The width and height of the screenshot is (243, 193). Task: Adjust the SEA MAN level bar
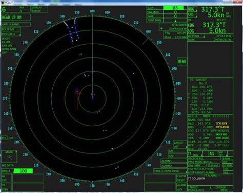(175, 12)
